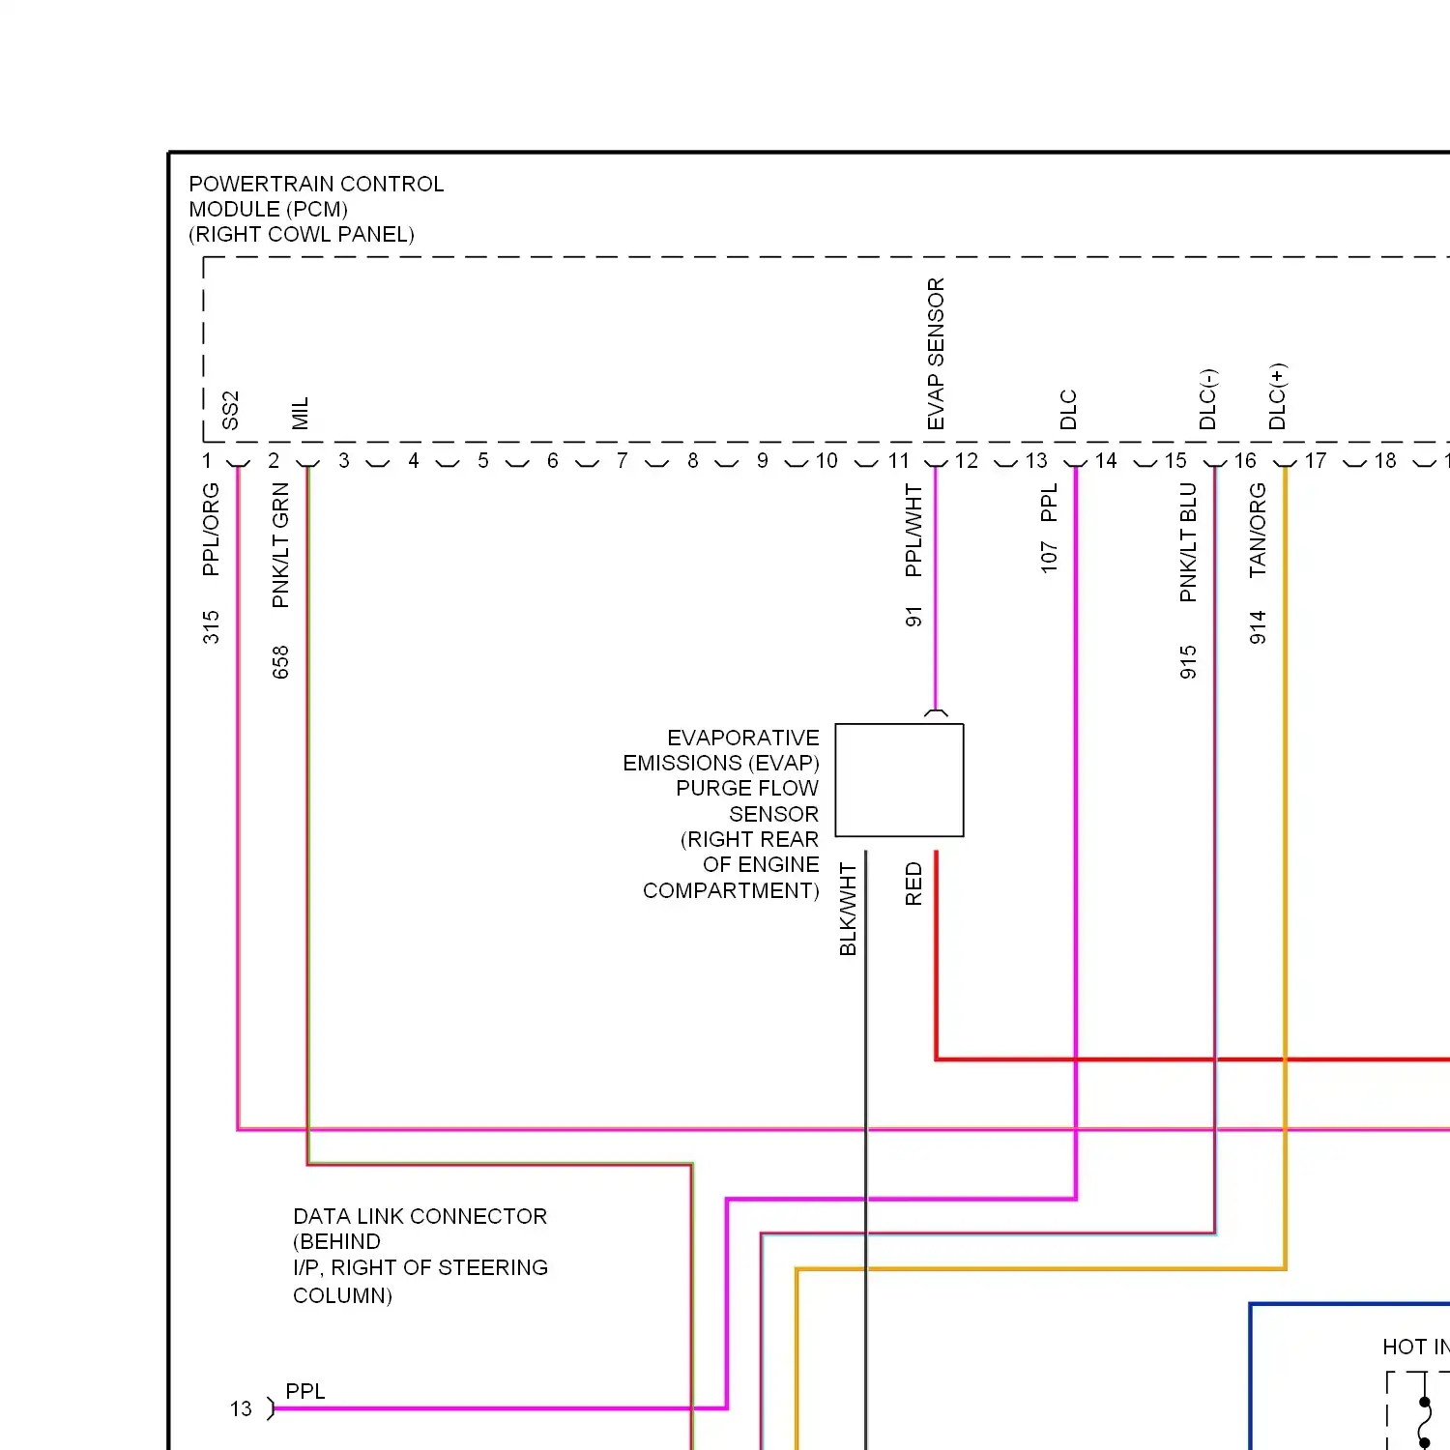Viewport: 1450px width, 1450px height.
Task: Click PCM connector pin number 9
Action: click(x=763, y=461)
